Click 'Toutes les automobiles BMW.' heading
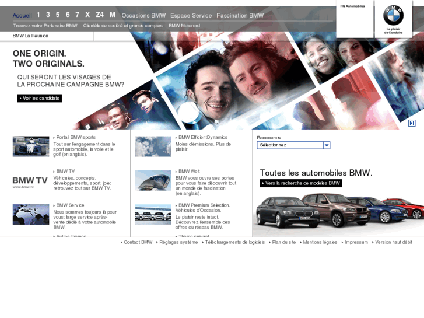The image size is (424, 318). point(316,173)
